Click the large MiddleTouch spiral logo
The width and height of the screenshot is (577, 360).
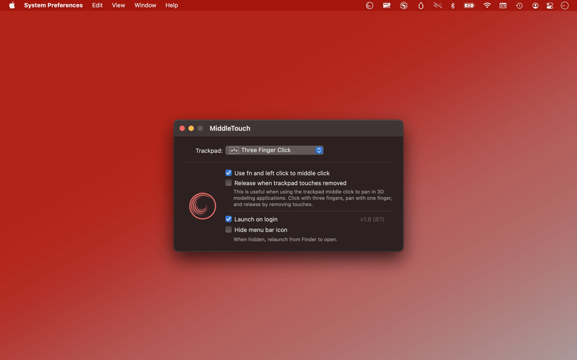pyautogui.click(x=202, y=206)
